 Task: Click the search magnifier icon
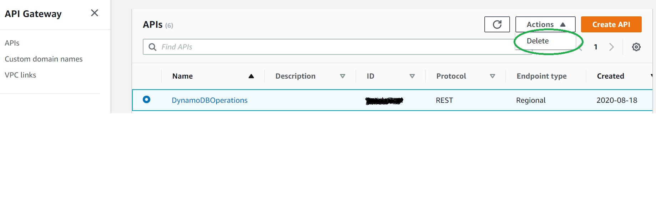coord(152,47)
